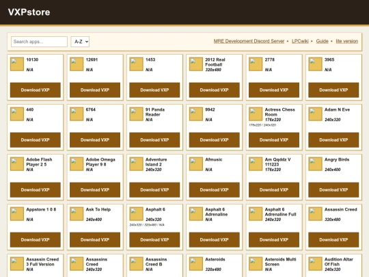Click the 2778 app icon thumbnail
369x277 pixels.
(x=256, y=64)
